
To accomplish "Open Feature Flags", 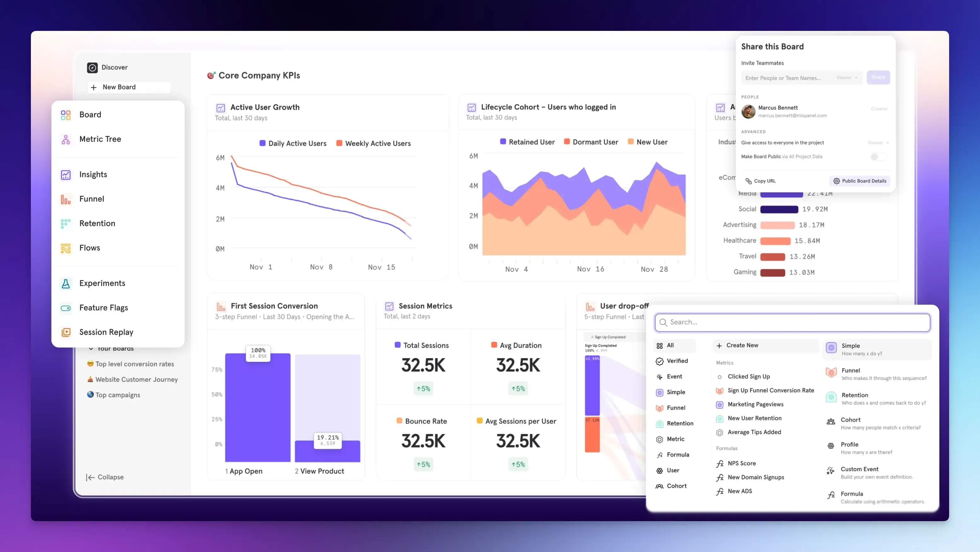I will (103, 308).
